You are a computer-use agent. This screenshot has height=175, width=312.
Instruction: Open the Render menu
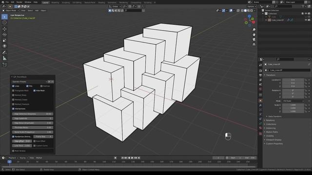19,2
